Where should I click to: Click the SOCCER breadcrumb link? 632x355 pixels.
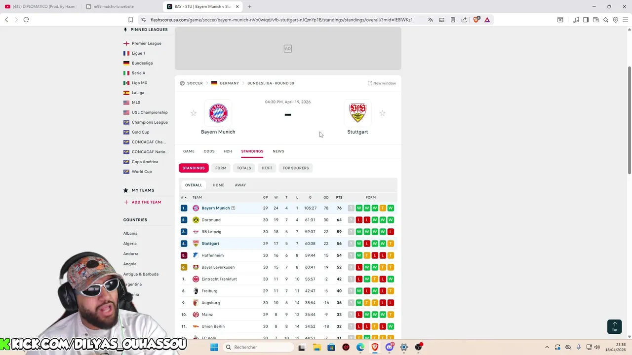195,83
